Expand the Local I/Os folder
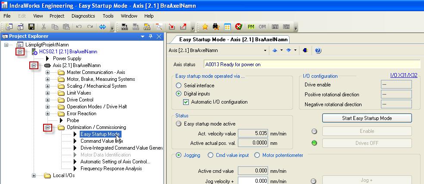 34,176
